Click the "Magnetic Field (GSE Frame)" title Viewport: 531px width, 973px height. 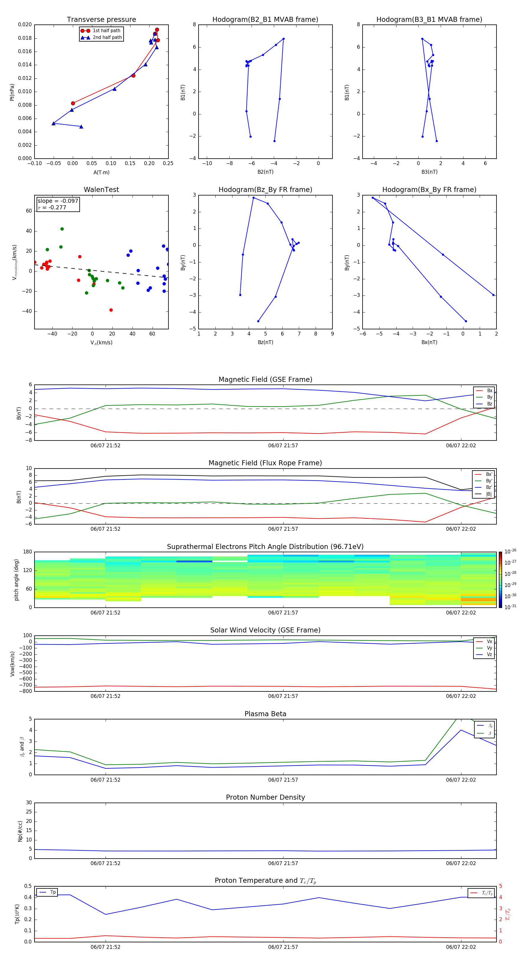(x=265, y=379)
